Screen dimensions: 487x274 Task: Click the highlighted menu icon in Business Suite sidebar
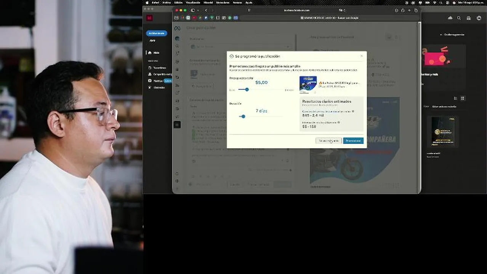177,124
